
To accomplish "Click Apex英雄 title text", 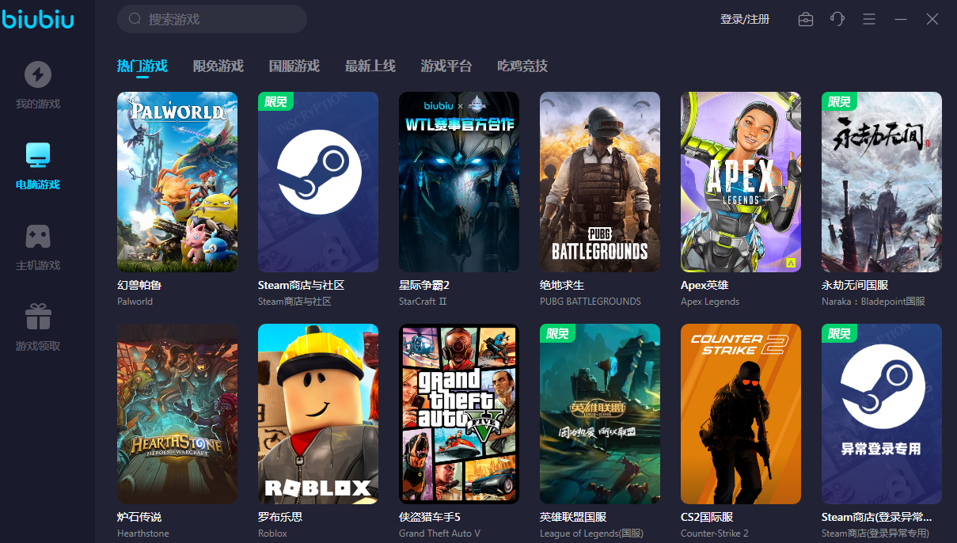I will [704, 285].
